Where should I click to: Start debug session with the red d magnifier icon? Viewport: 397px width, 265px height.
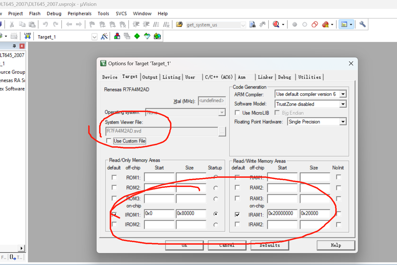point(276,25)
